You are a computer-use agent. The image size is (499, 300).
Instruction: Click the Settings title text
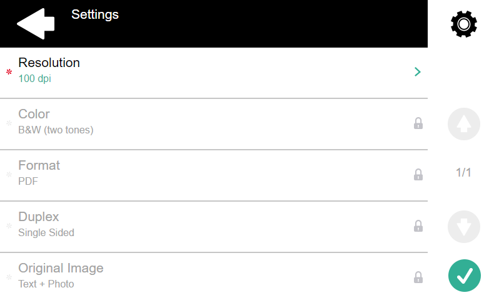tap(95, 14)
